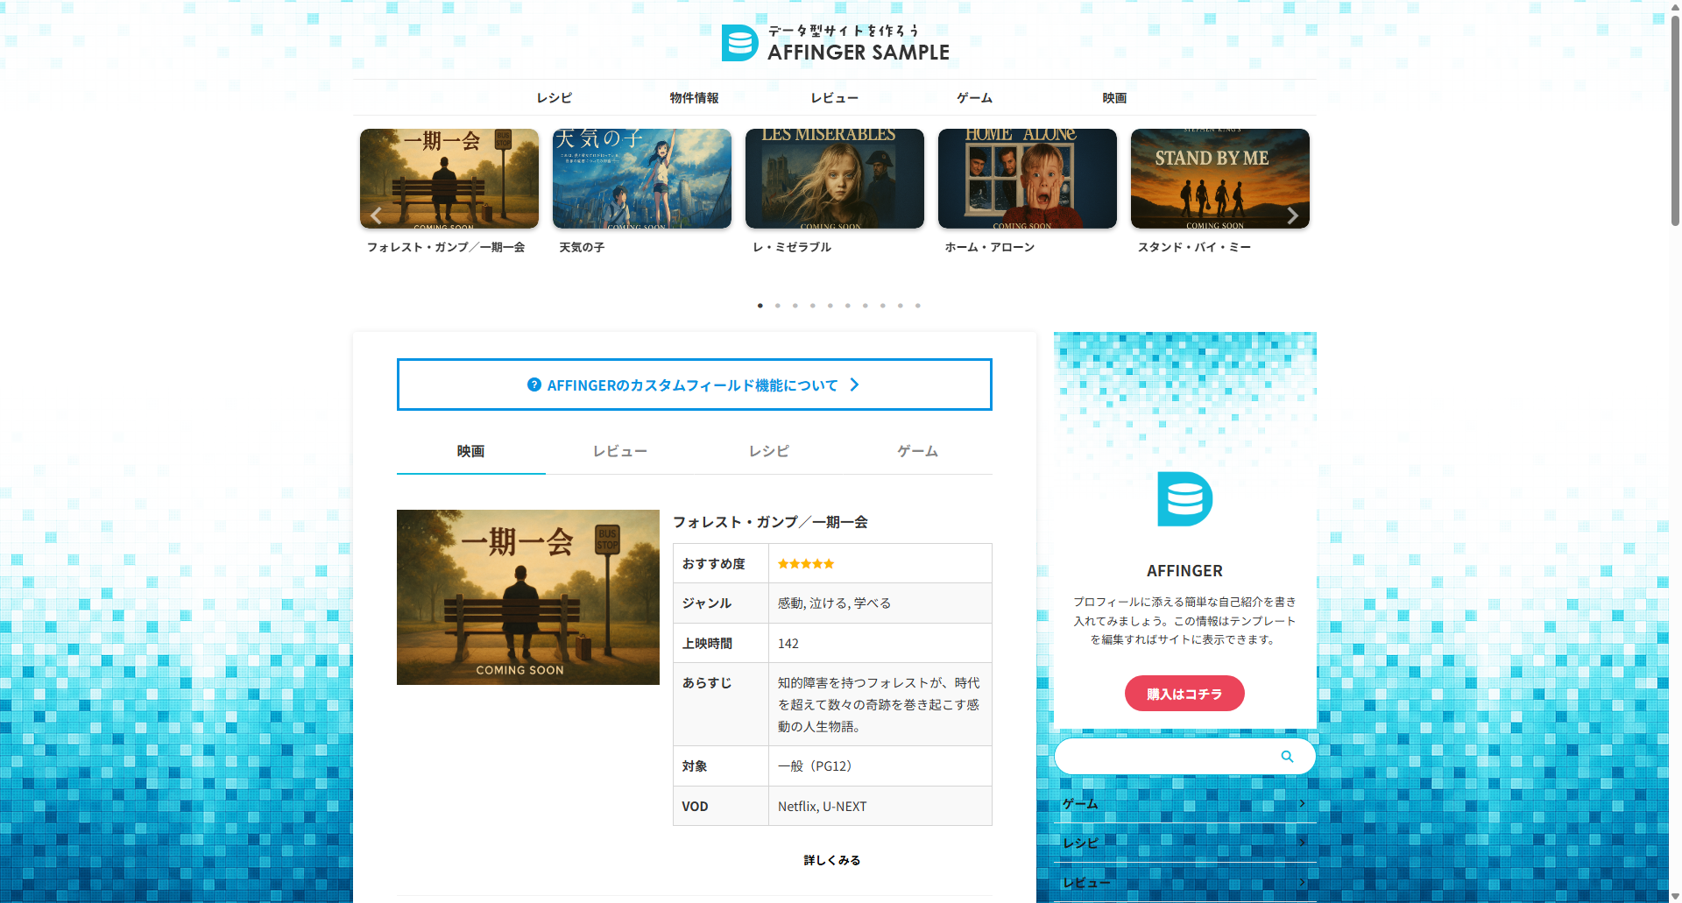Click the AFFINGER profile logo in sidebar
This screenshot has width=1682, height=903.
pyautogui.click(x=1185, y=499)
